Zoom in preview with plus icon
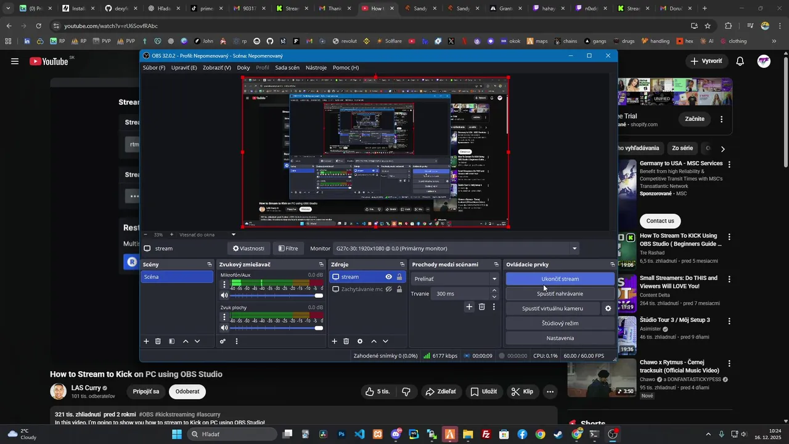Screen dimensions: 789x444 (171, 234)
